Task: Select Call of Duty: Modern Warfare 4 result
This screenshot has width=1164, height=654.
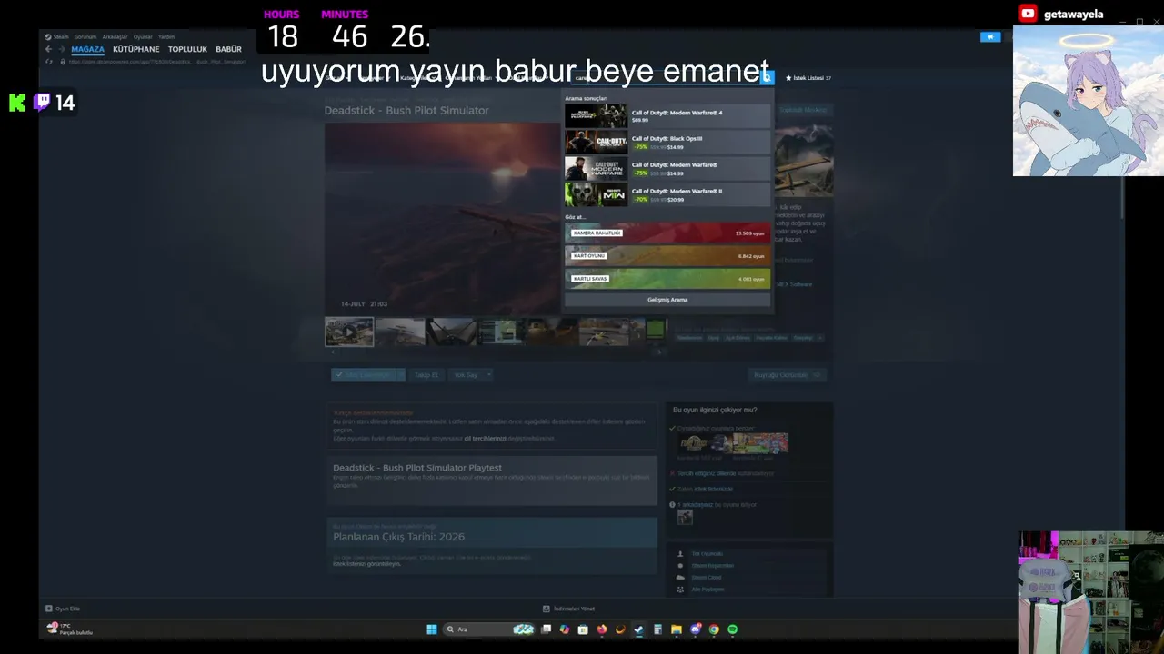Action: pos(667,116)
